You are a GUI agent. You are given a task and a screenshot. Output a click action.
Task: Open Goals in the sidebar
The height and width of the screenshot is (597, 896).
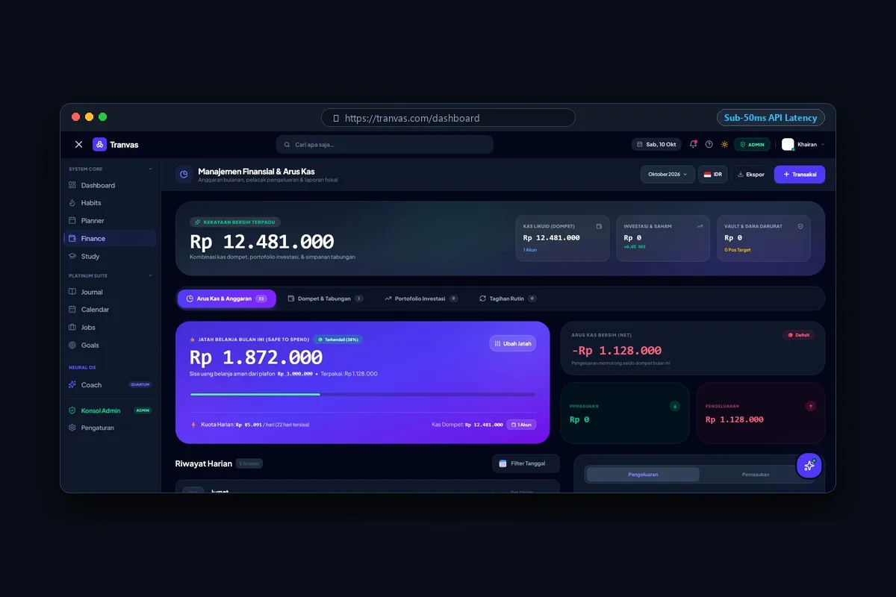tap(109, 346)
